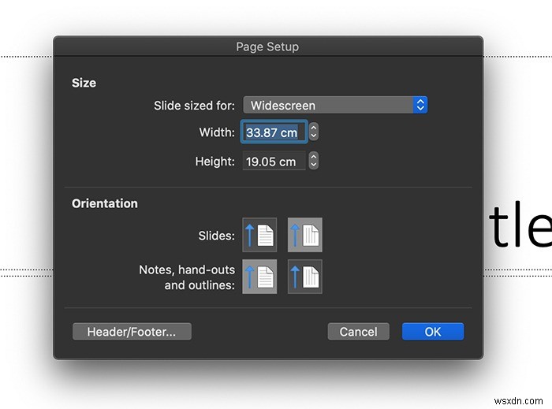Click the Page Setup dialog title
Image resolution: width=552 pixels, height=409 pixels.
click(x=267, y=46)
